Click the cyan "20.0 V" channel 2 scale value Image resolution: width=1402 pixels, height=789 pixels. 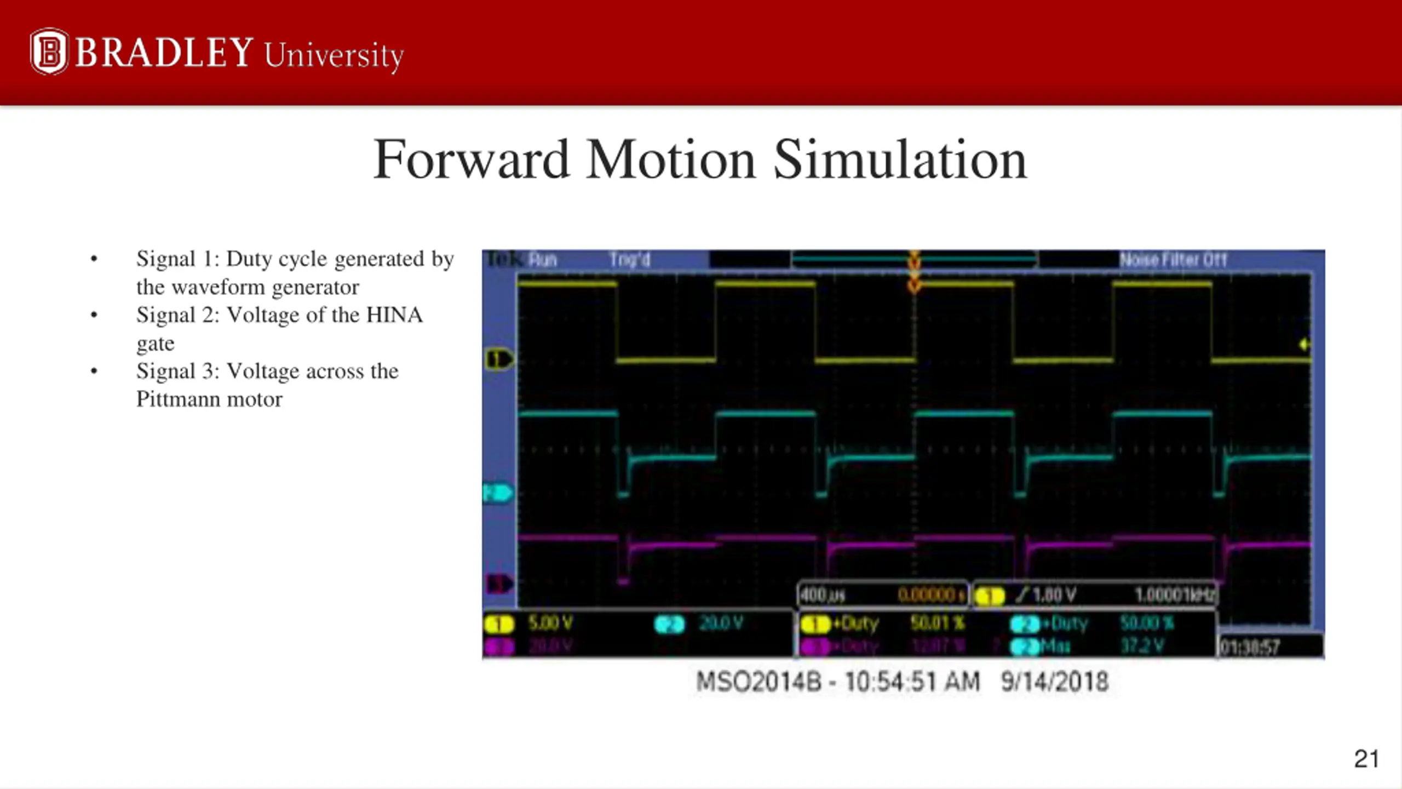point(721,623)
